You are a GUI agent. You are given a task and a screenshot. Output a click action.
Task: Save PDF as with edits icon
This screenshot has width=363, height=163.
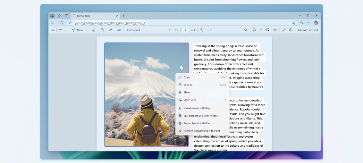click(268, 30)
